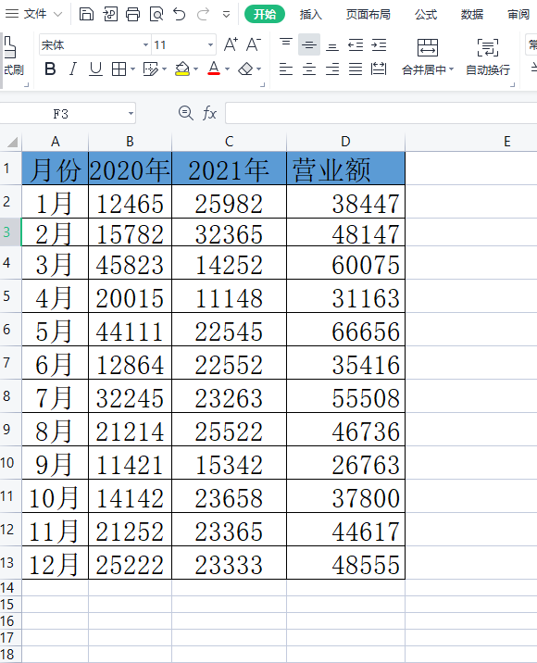Viewport: 537px width, 663px height.
Task: Click the 合并居中 button
Action: tap(428, 57)
